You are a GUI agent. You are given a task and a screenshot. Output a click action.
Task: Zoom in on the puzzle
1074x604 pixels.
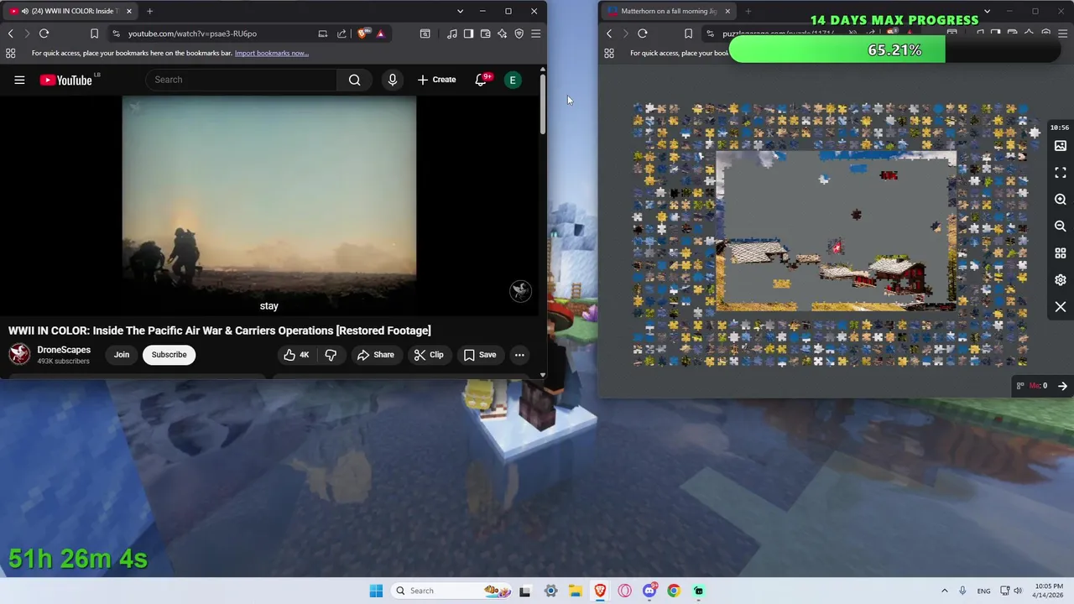[x=1061, y=200]
